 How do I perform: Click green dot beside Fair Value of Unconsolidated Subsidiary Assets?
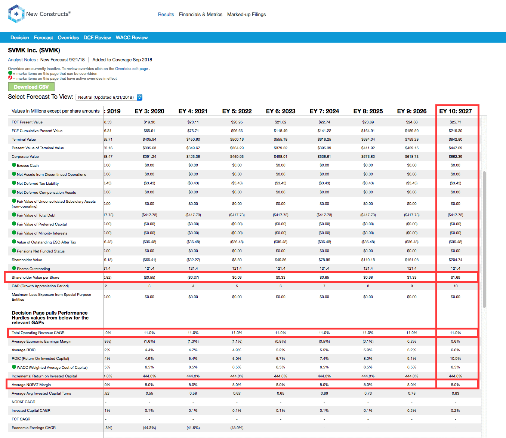coord(14,201)
